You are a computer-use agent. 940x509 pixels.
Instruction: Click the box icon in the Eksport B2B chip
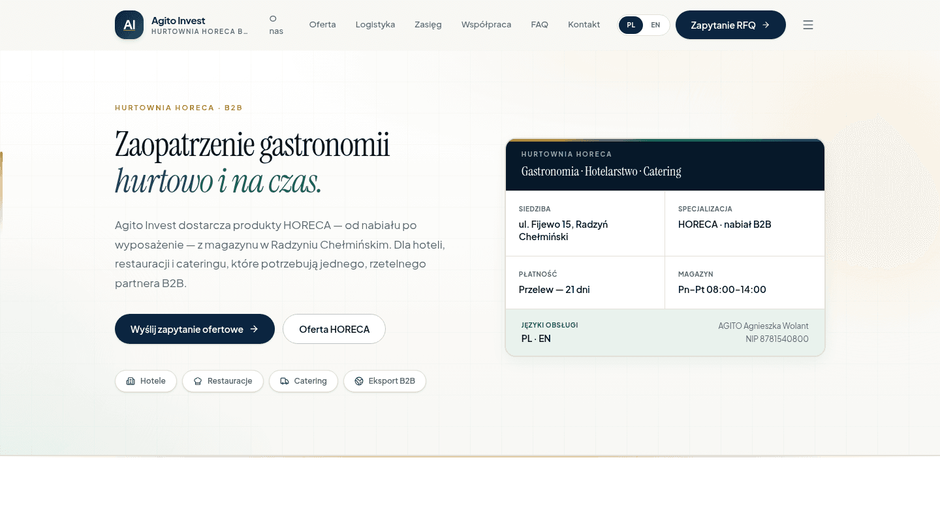tap(359, 381)
